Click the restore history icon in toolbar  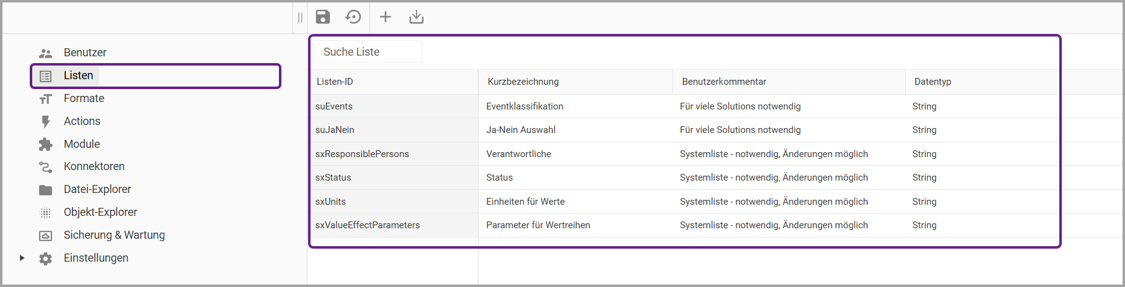353,17
